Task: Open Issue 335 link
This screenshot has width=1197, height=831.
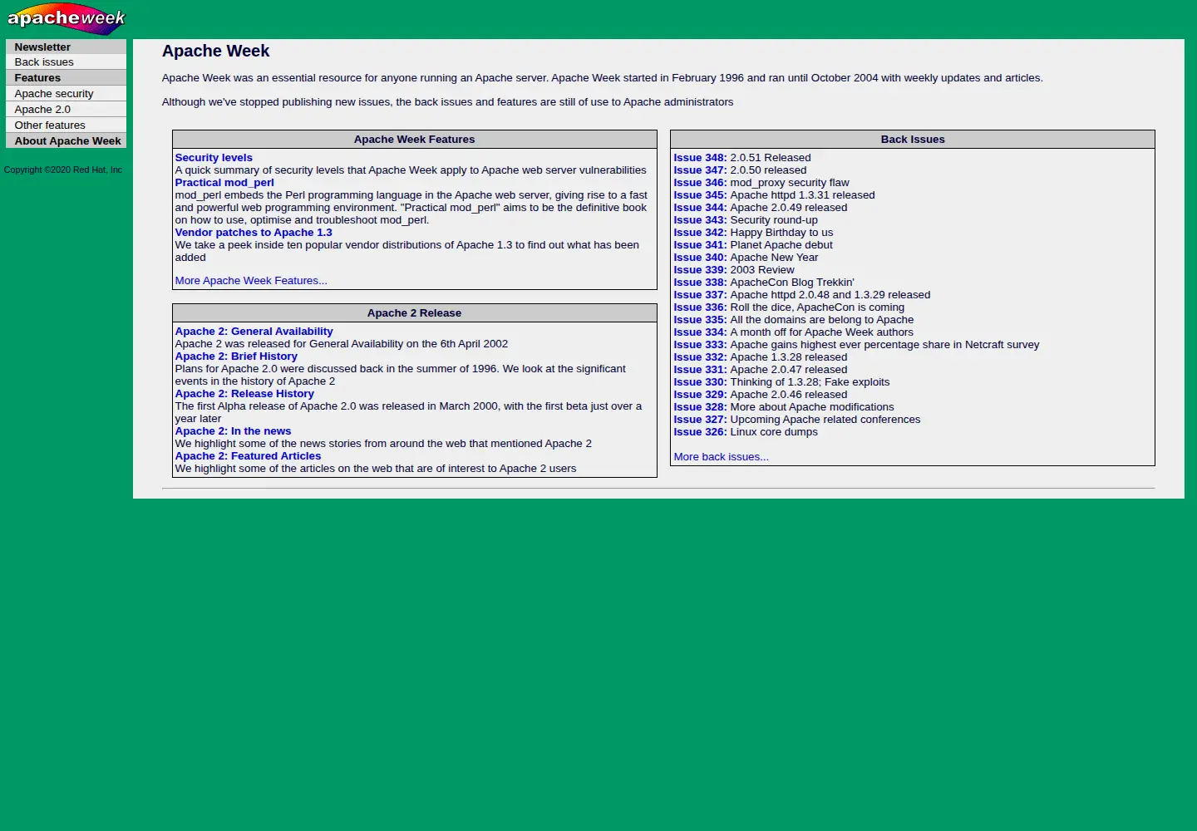Action: pos(700,320)
